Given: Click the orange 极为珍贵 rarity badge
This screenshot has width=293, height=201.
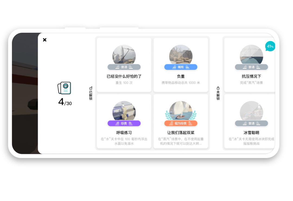Looking at the screenshot, I should (x=181, y=123).
